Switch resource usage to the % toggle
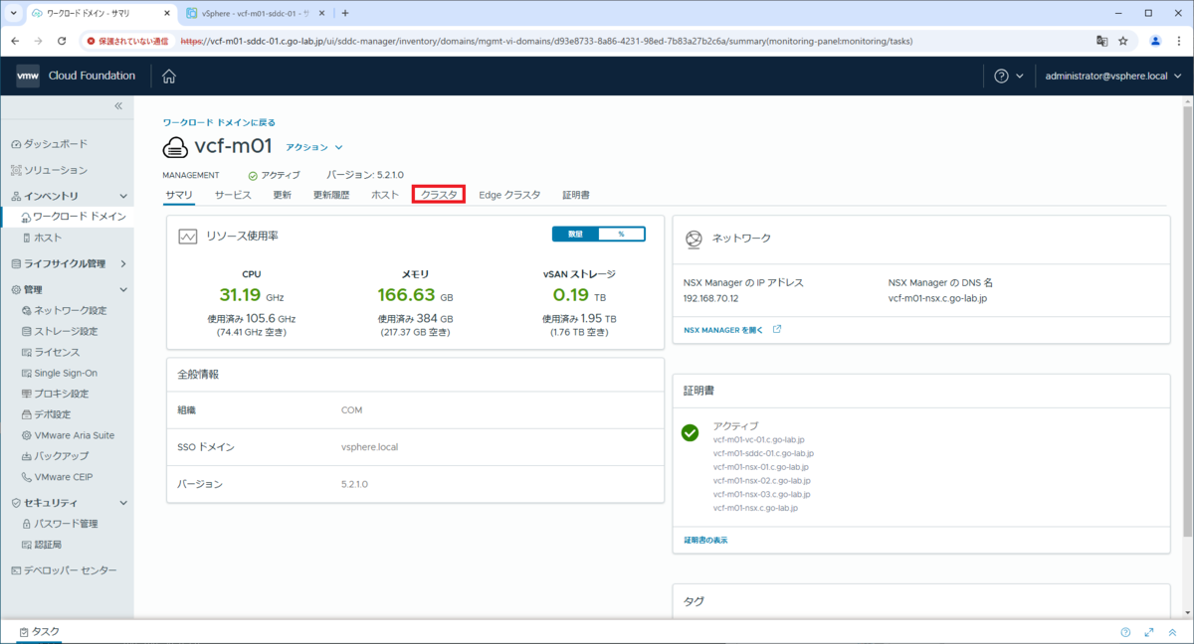Image resolution: width=1194 pixels, height=644 pixels. coord(621,234)
